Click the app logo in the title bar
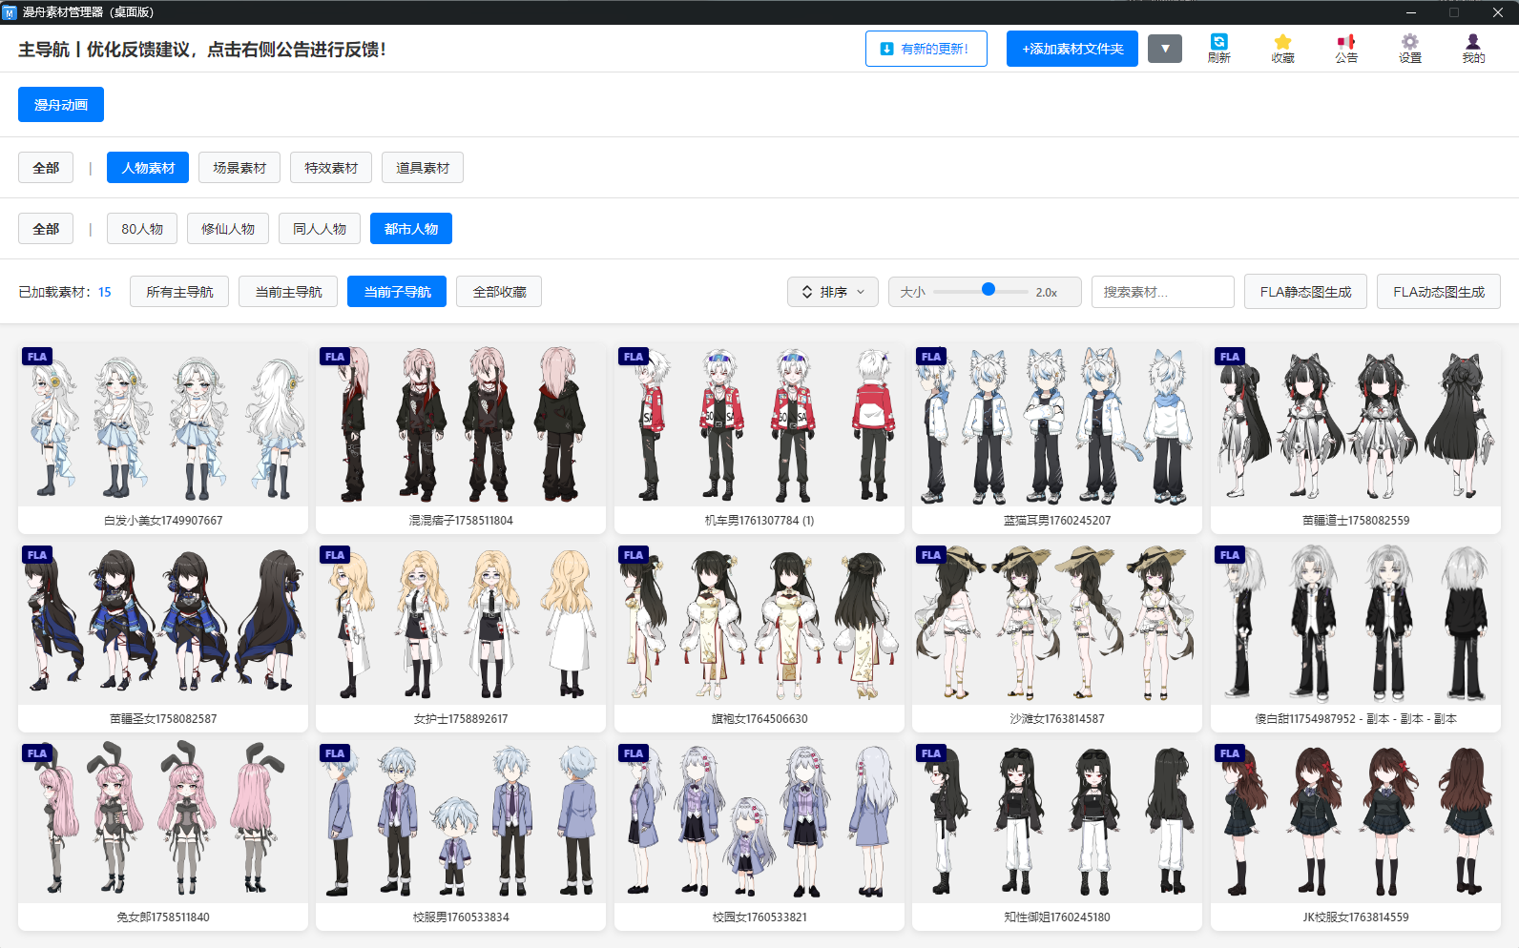The width and height of the screenshot is (1519, 948). point(10,12)
